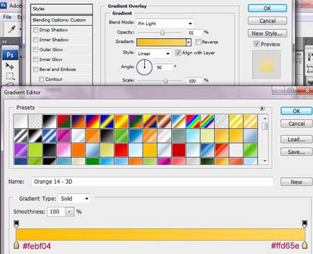Enable the Drop Shadow checkbox
The width and height of the screenshot is (313, 254).
pyautogui.click(x=35, y=30)
